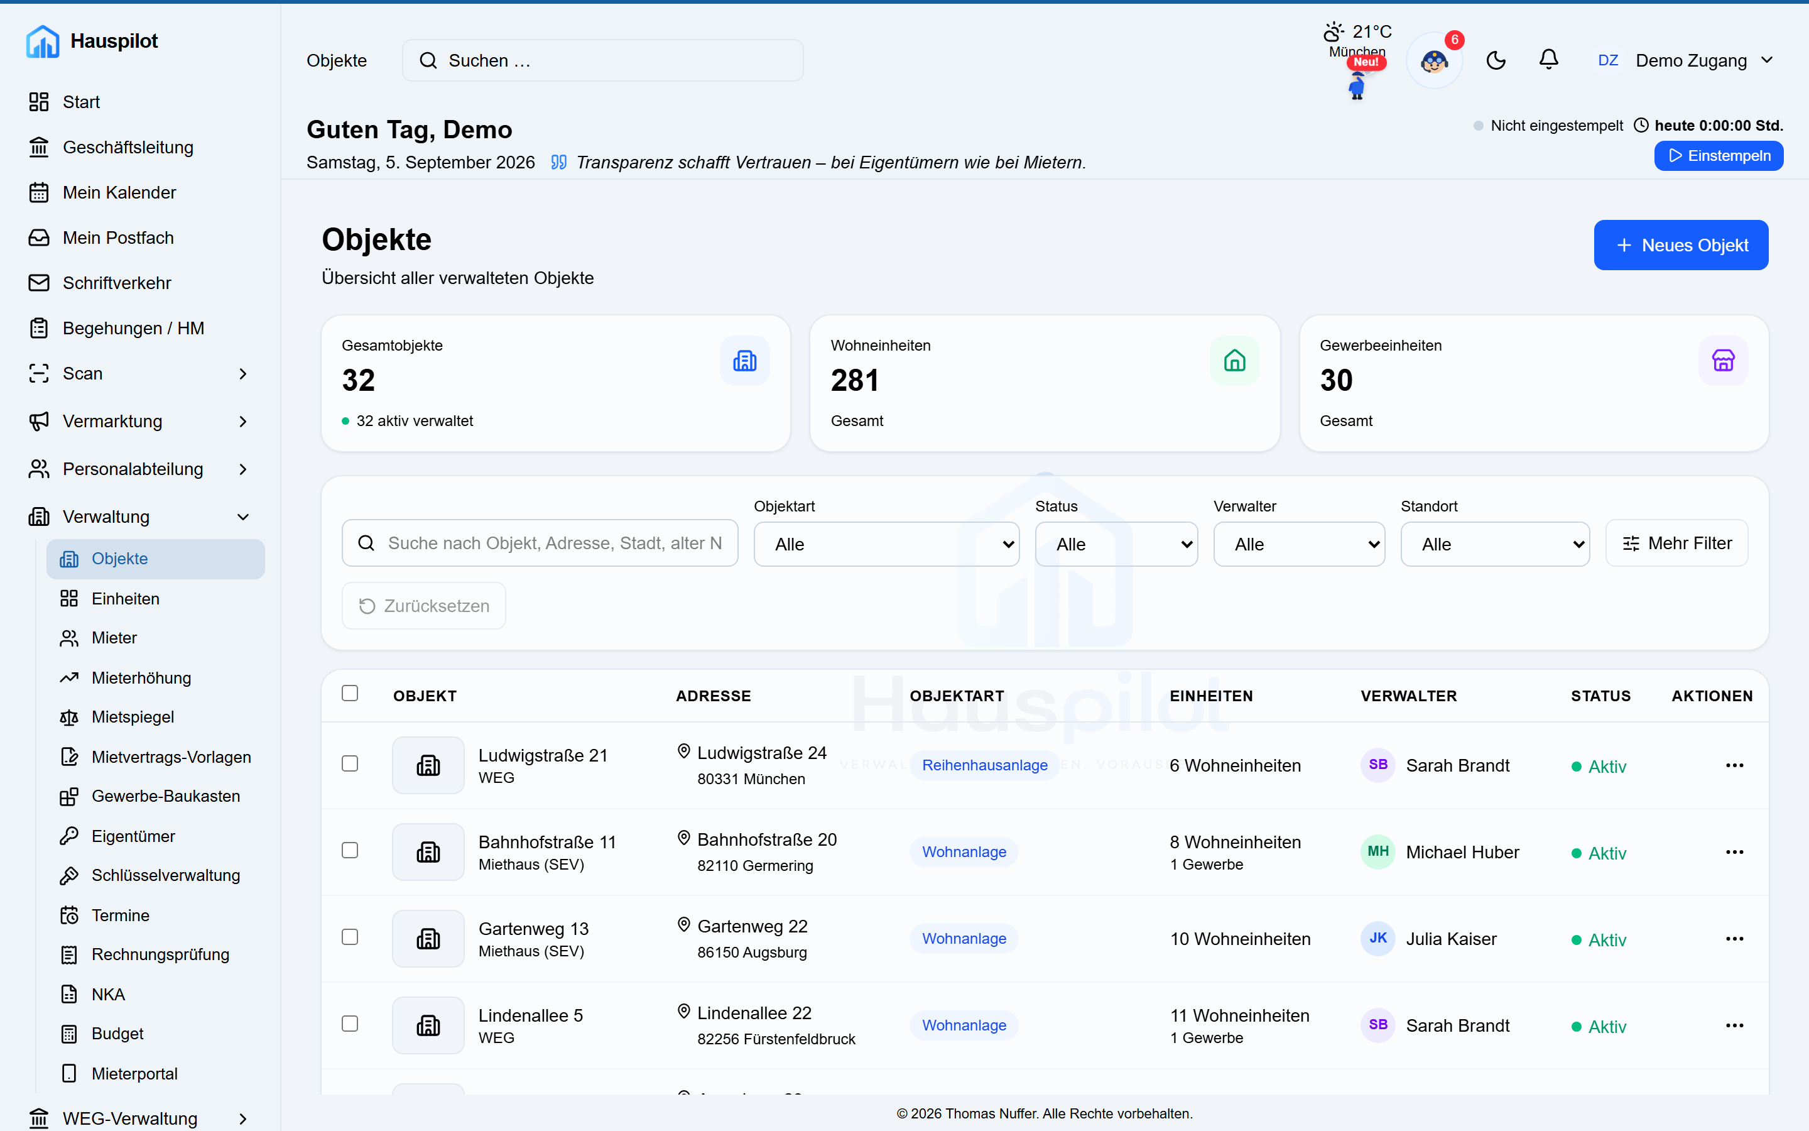Open notifications bell icon
Viewport: 1809px width, 1131px height.
click(1549, 60)
